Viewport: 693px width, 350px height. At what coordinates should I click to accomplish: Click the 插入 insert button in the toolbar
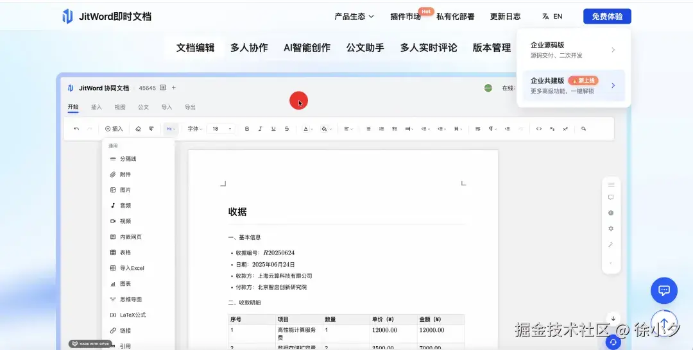coord(114,129)
